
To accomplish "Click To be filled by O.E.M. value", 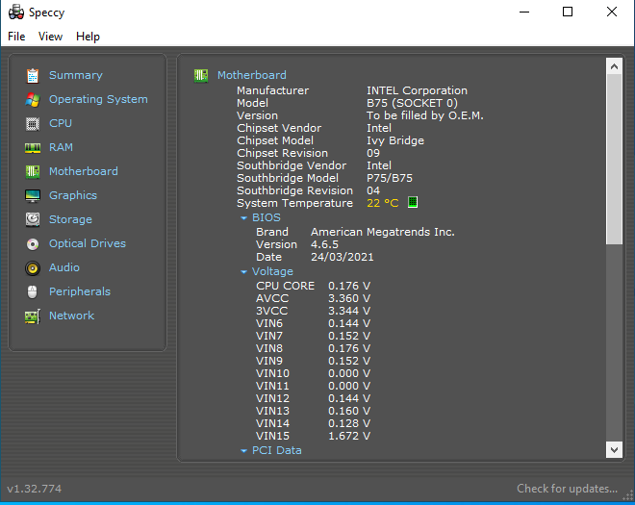I will [x=425, y=115].
